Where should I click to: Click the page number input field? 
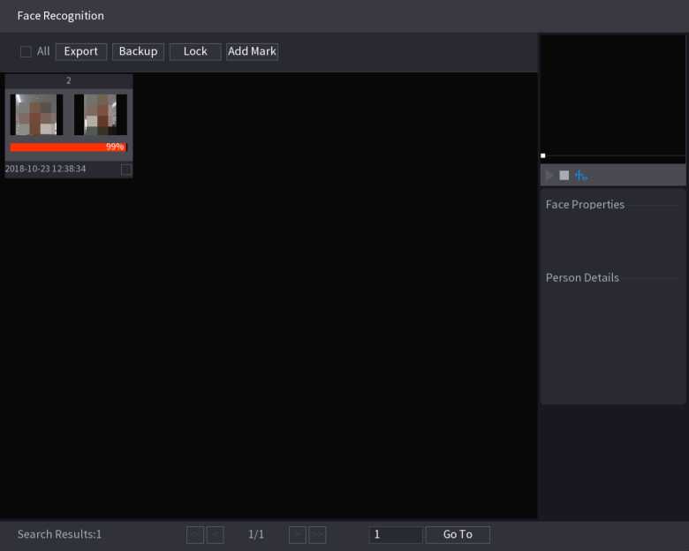tap(395, 534)
